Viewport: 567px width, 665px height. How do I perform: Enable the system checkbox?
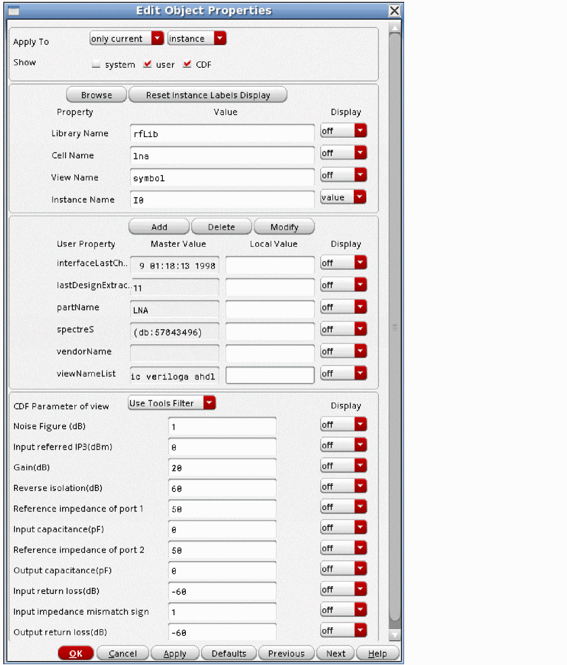[96, 65]
